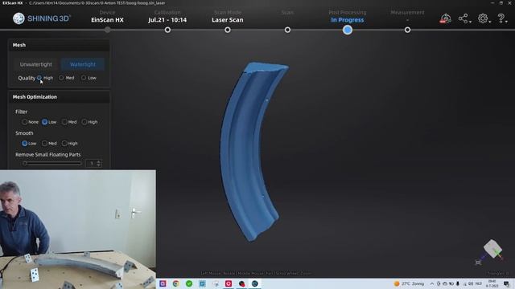This screenshot has height=289, width=515.
Task: Open Chrome from the taskbar
Action: 176,283
